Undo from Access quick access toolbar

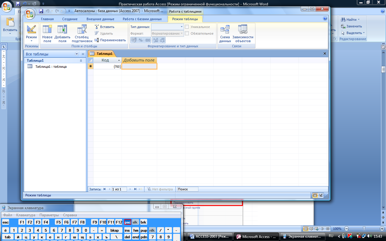coord(47,11)
